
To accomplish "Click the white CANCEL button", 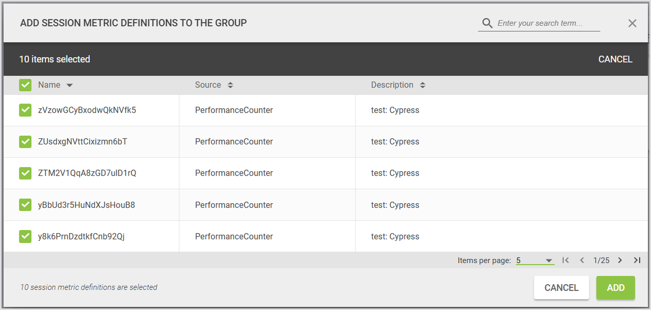I will [x=561, y=288].
